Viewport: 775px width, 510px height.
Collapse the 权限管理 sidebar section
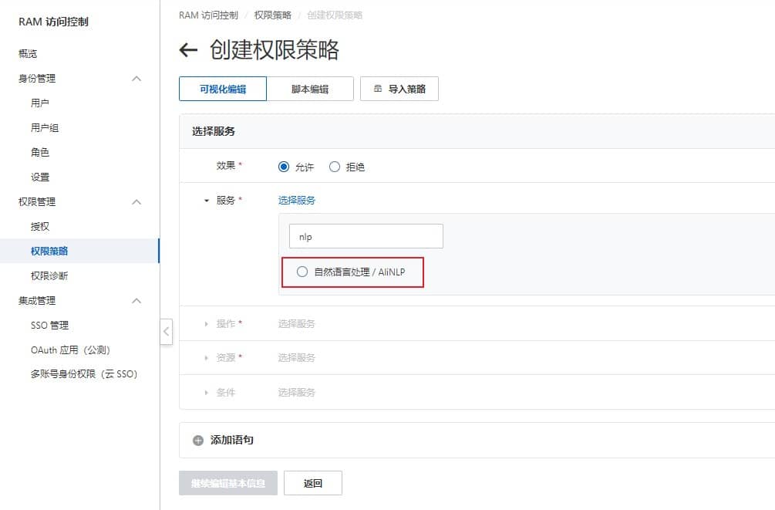(x=136, y=202)
